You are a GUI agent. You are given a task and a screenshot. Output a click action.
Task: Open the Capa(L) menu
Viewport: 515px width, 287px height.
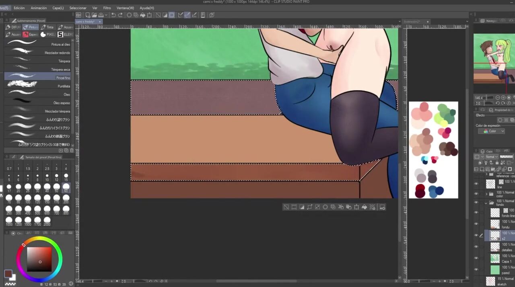point(58,8)
